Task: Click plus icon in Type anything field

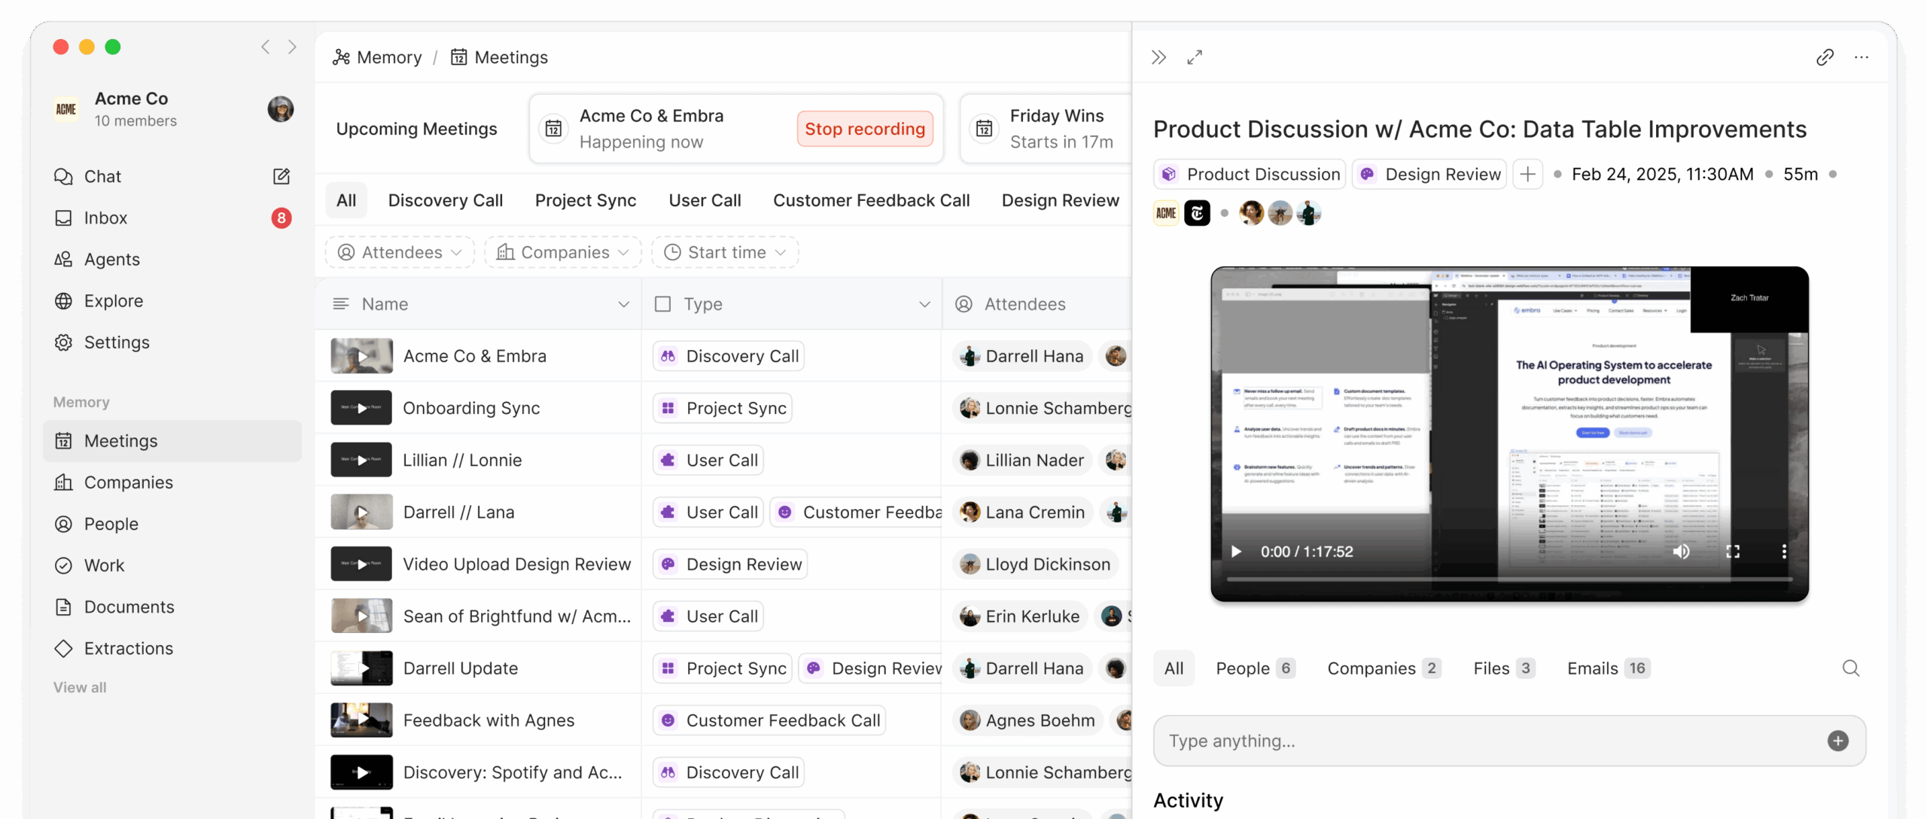Action: [1837, 741]
